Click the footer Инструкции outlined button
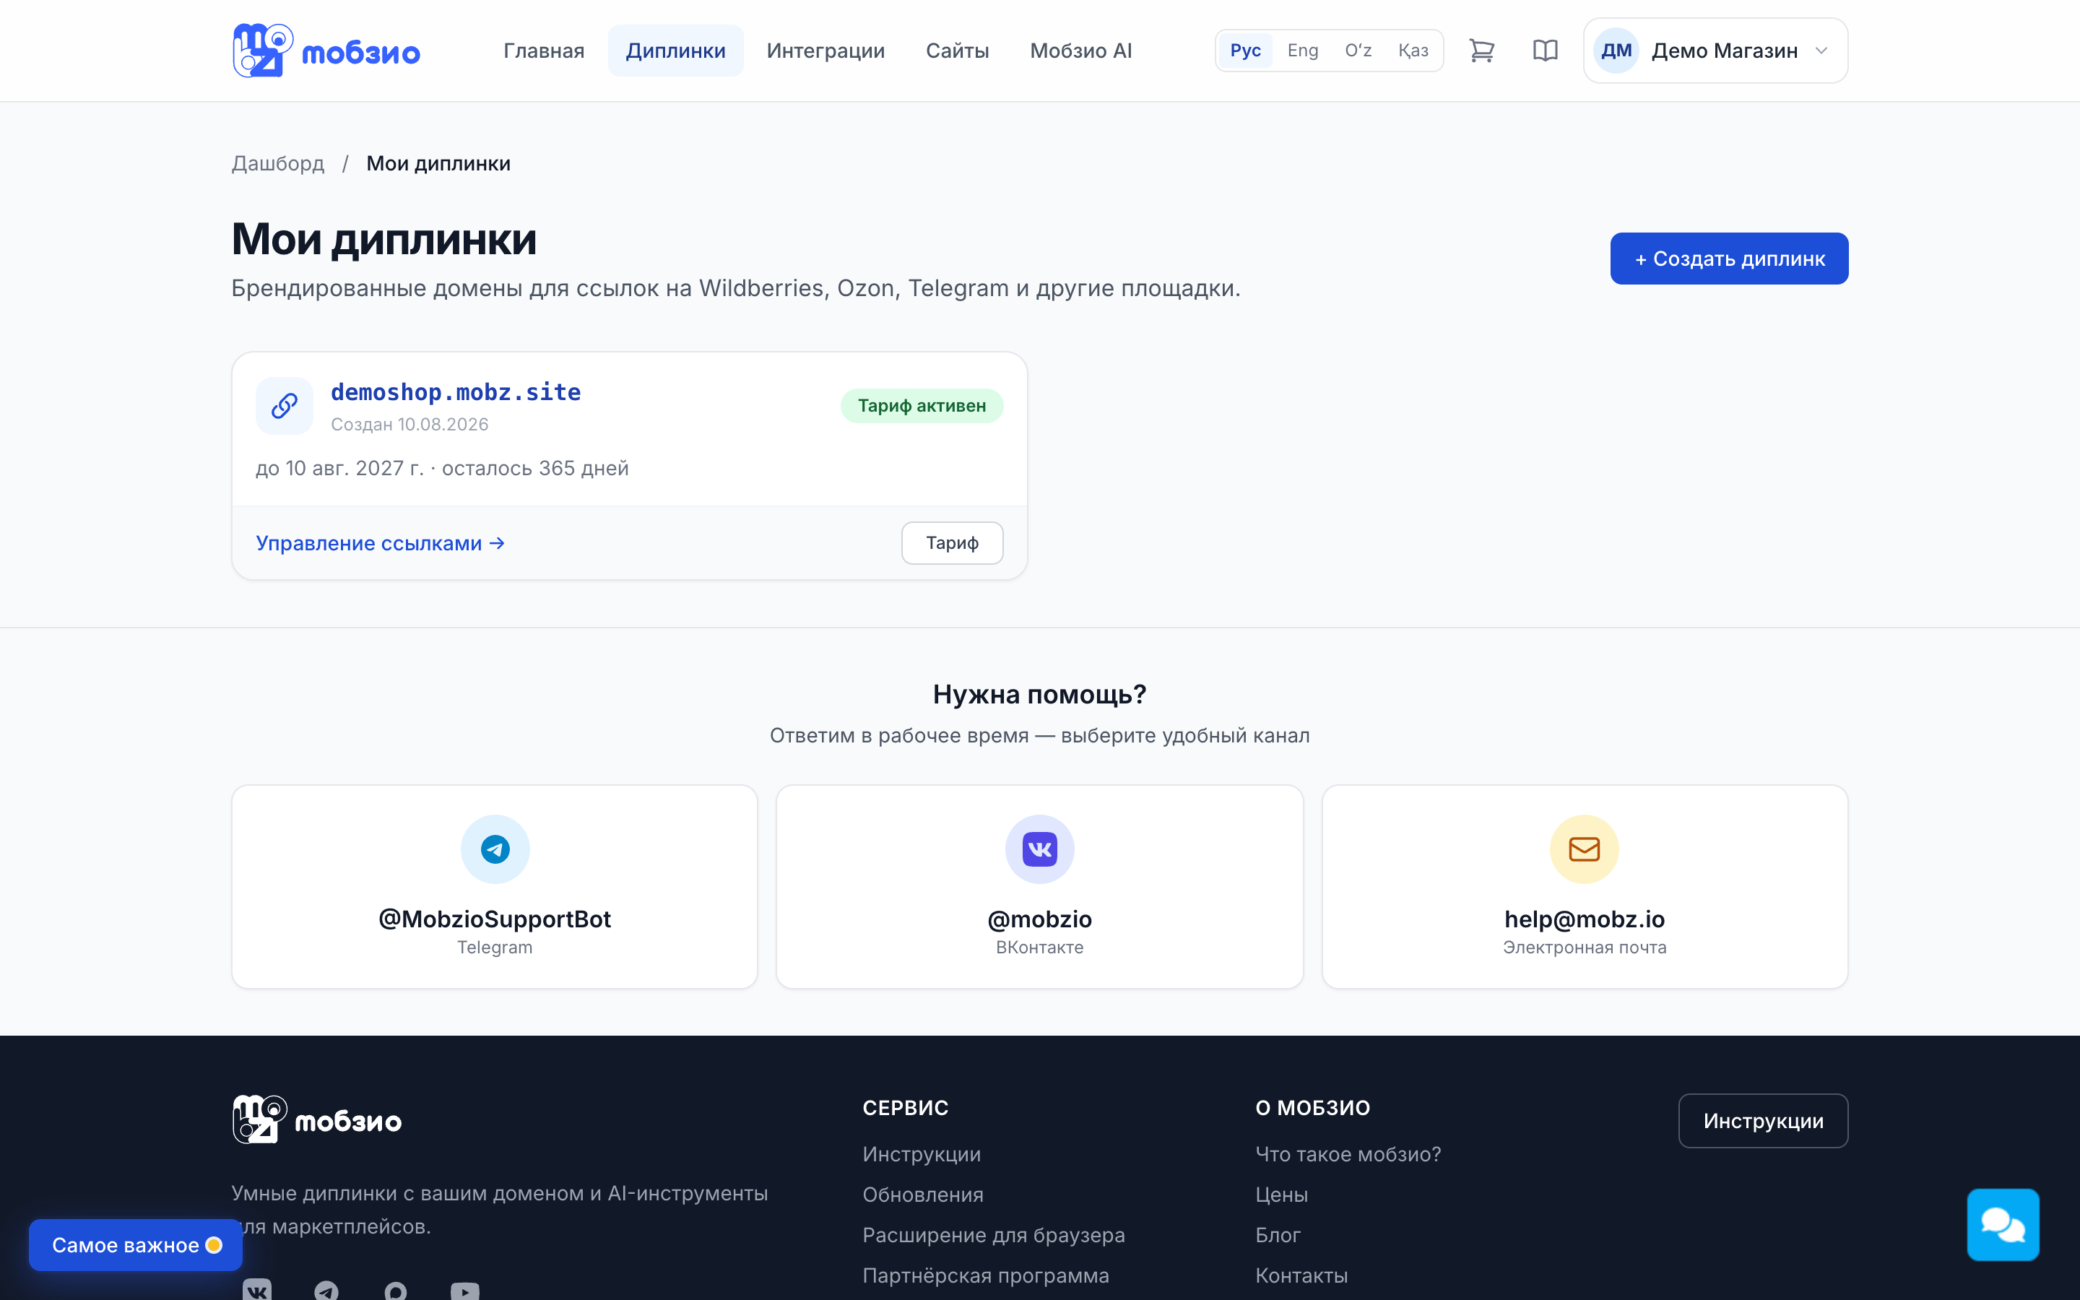 click(1763, 1121)
